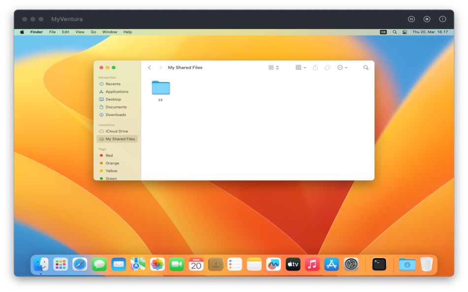
Task: Open the Go menu
Action: 94,32
